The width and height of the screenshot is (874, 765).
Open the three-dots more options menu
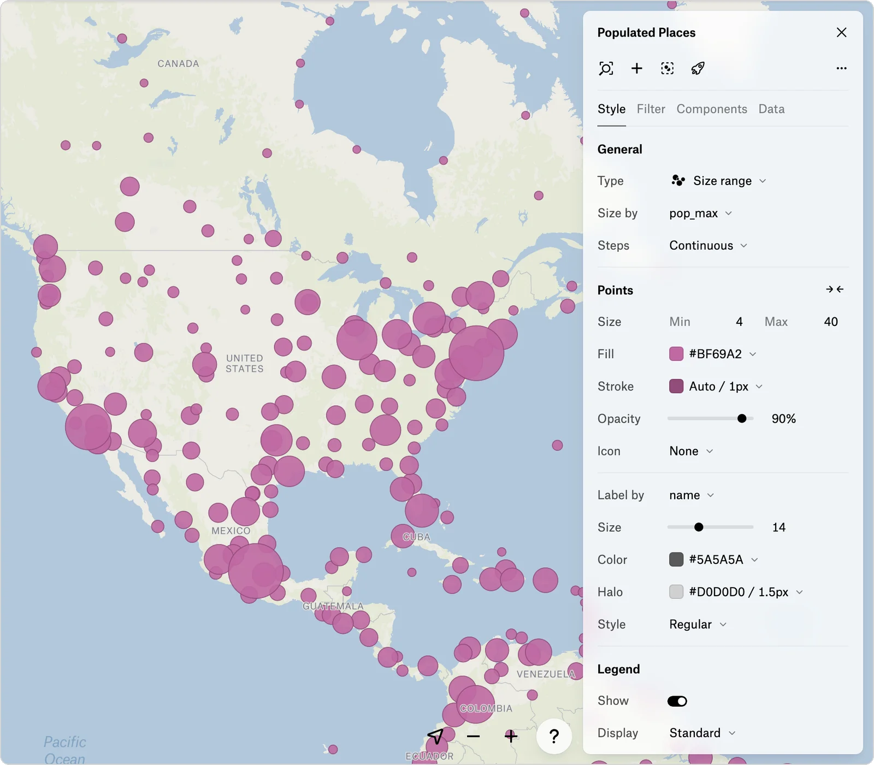[x=841, y=68]
